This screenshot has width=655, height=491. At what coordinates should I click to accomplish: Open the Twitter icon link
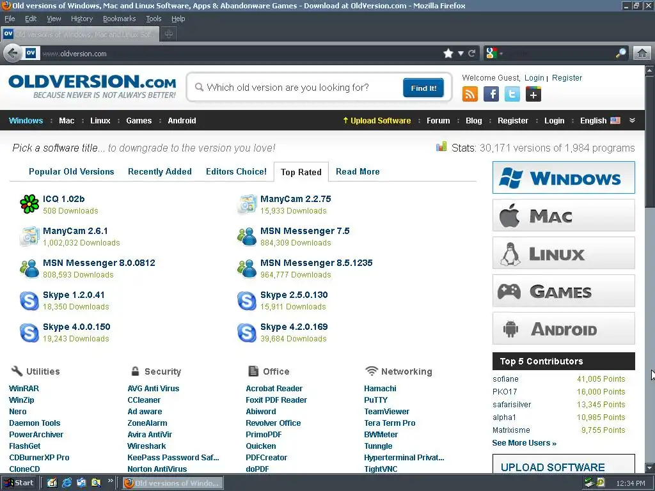(x=512, y=94)
